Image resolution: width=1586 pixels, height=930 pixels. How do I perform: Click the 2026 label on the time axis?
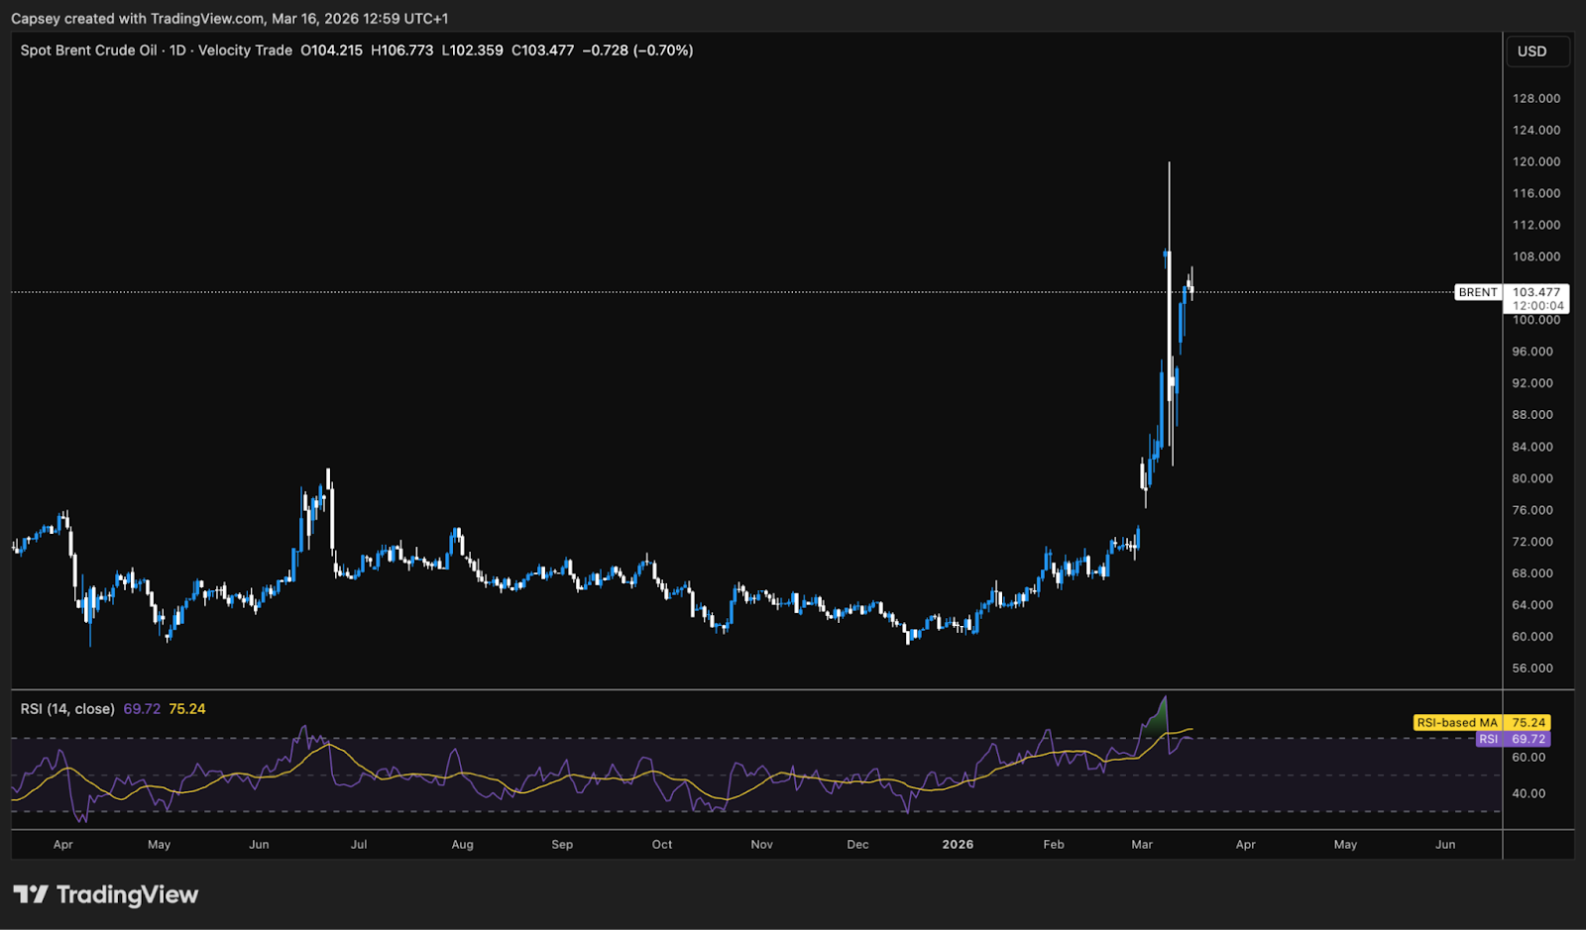coord(957,845)
